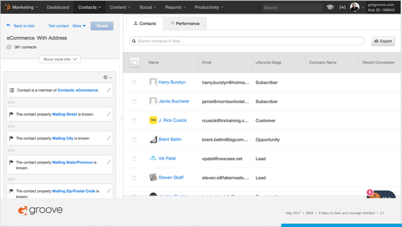Image resolution: width=402 pixels, height=227 pixels.
Task: Select the Contacts tab above the table
Action: click(x=145, y=23)
